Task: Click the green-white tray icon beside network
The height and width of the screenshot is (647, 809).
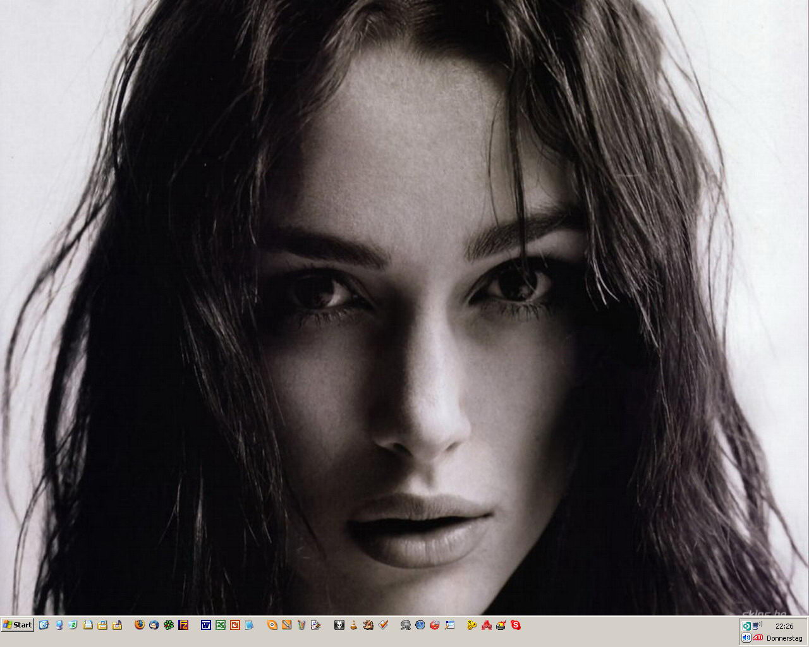Action: click(746, 626)
